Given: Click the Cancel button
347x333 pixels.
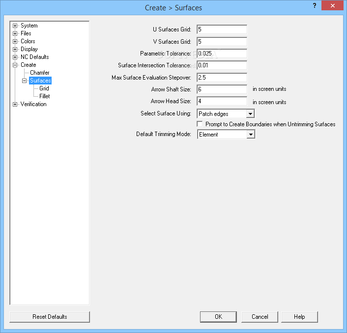Looking at the screenshot, I should [x=260, y=317].
